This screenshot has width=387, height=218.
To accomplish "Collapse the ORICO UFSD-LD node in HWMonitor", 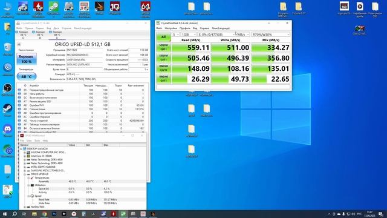I will (25, 174).
